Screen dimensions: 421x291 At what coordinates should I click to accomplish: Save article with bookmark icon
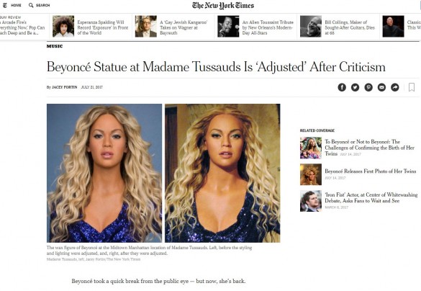[412, 87]
